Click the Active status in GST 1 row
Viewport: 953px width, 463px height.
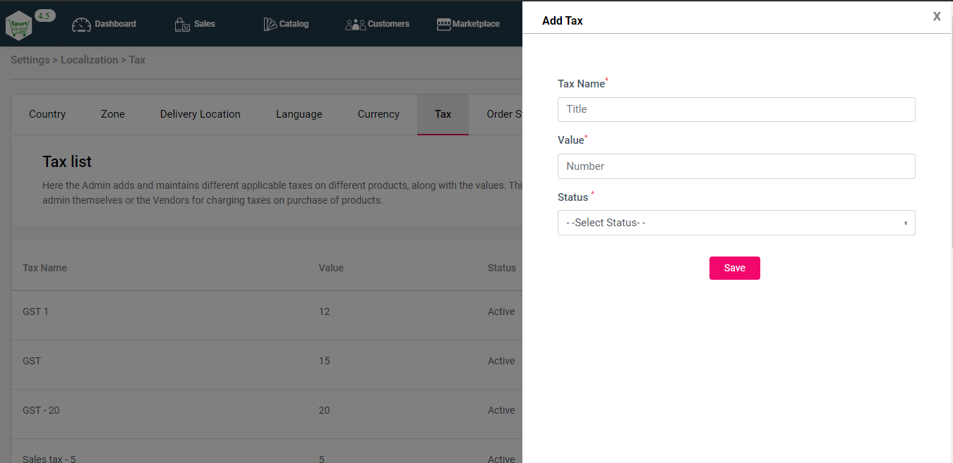pos(501,311)
